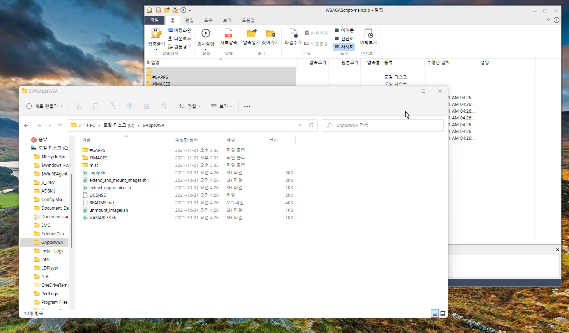Click 내 PC in the address breadcrumb
Screen dimensions: 569x333
click(90, 125)
